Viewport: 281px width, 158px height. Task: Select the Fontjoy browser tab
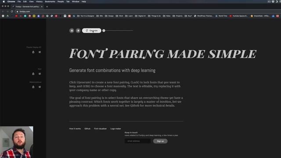click(27, 7)
